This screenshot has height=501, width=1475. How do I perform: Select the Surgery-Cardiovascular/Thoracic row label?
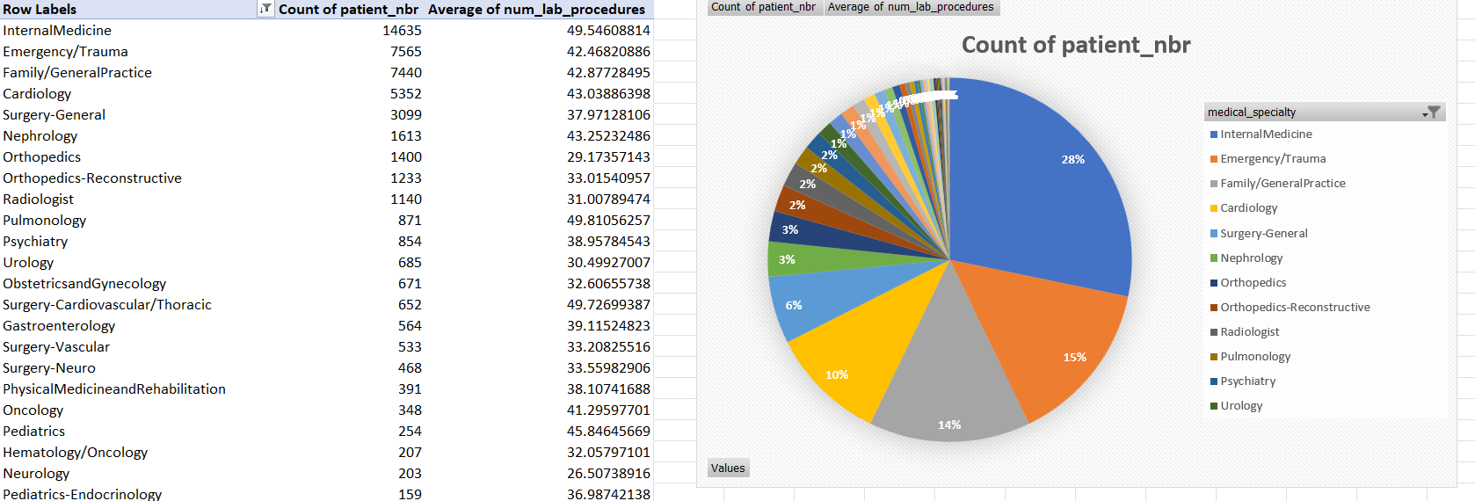click(107, 304)
